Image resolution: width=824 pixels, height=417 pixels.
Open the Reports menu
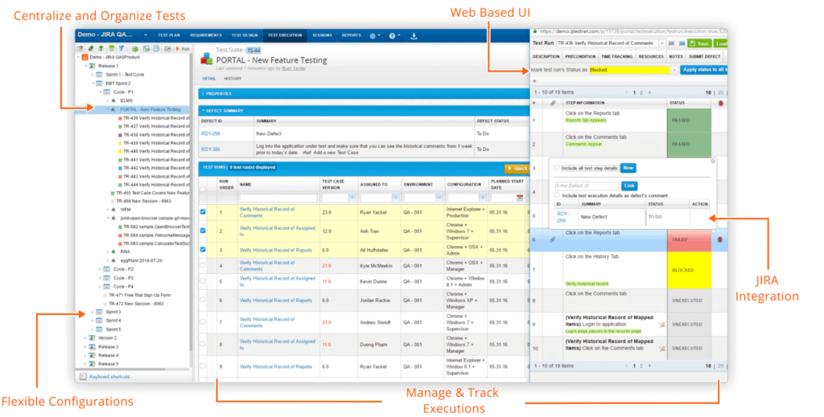click(351, 35)
